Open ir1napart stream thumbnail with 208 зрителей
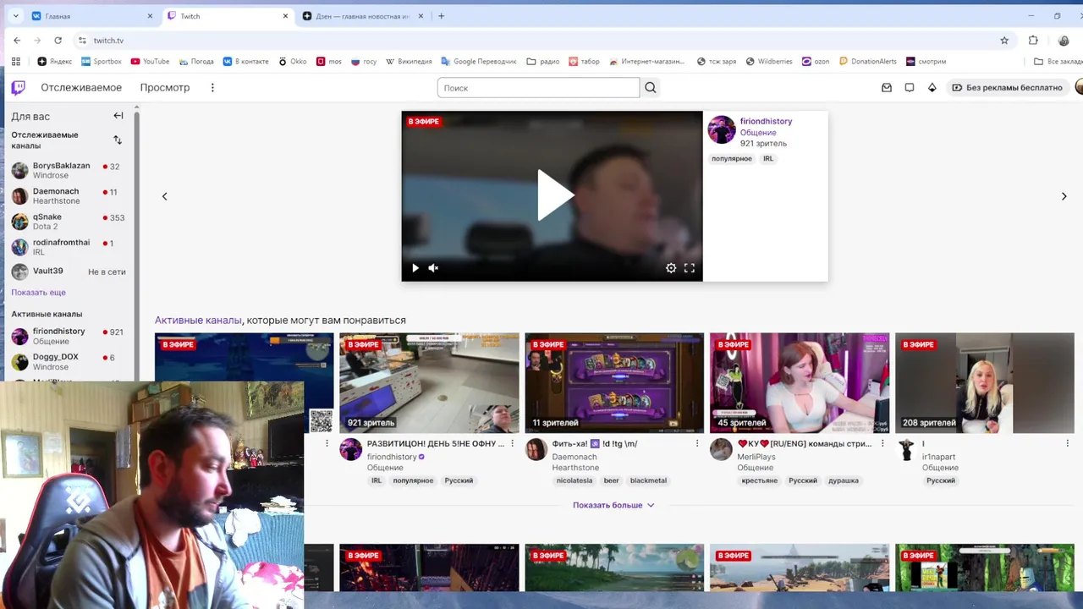 tap(985, 383)
